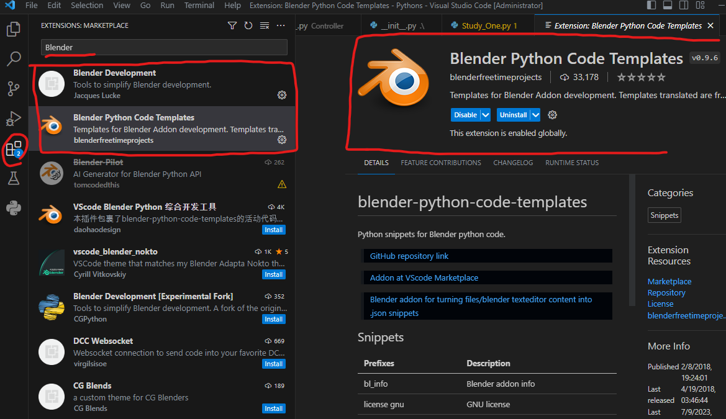The height and width of the screenshot is (419, 726).
Task: Clear extensions search results icon
Action: coord(265,25)
